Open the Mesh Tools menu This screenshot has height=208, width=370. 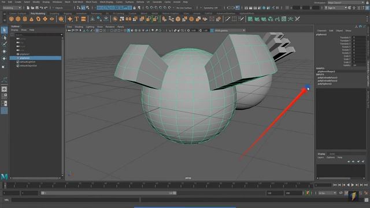pos(91,2)
